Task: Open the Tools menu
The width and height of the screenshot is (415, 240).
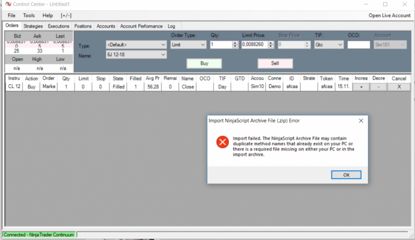Action: (29, 16)
